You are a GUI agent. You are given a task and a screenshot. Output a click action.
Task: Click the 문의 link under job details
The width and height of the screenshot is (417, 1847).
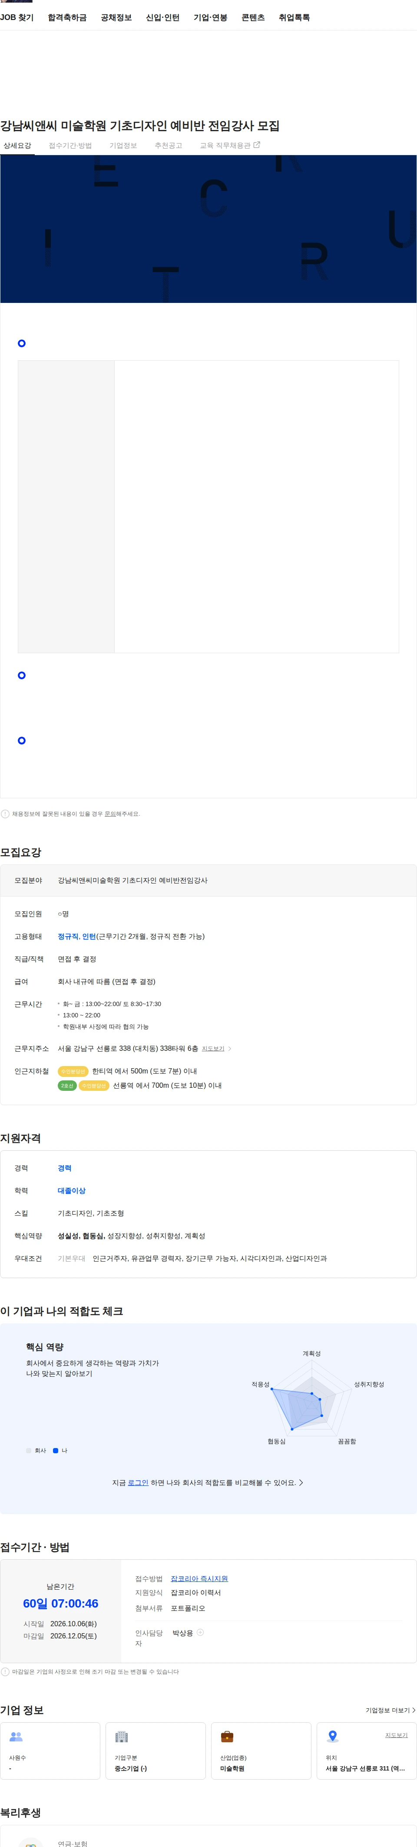pyautogui.click(x=110, y=814)
